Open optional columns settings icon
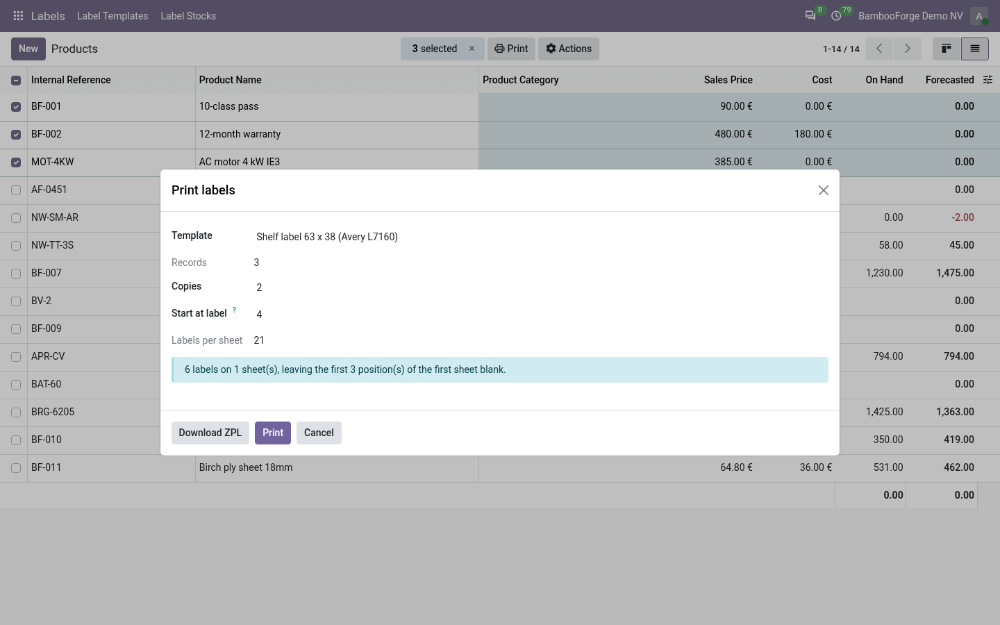The image size is (1000, 625). coord(988,80)
